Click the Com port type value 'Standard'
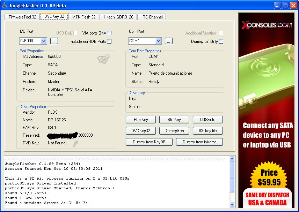This screenshot has height=212, width=299. click(x=156, y=65)
